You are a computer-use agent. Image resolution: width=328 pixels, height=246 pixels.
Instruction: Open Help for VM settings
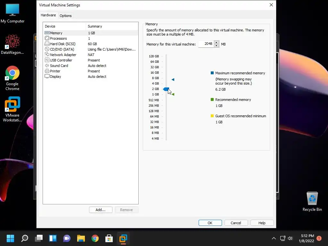(262, 223)
